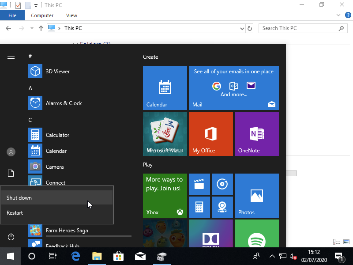Screen dimensions: 353x265
Task: Open the Maps small tile
Action: pyautogui.click(x=222, y=207)
